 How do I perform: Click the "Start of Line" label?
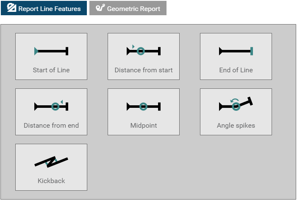click(x=51, y=70)
